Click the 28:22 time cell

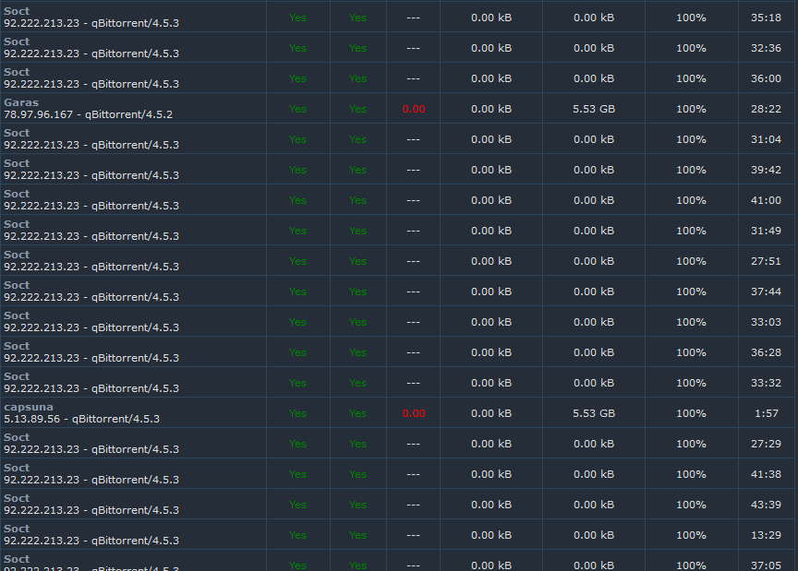tap(766, 109)
